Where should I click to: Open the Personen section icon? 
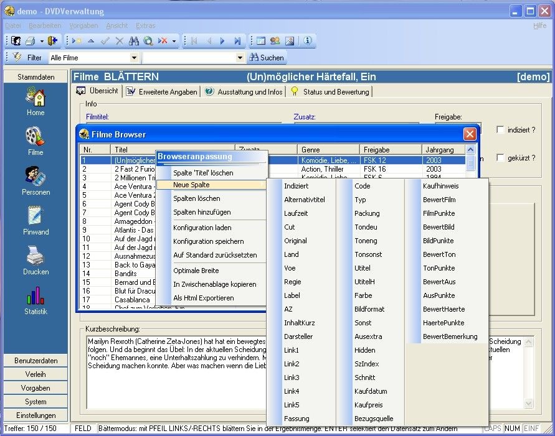tap(36, 177)
